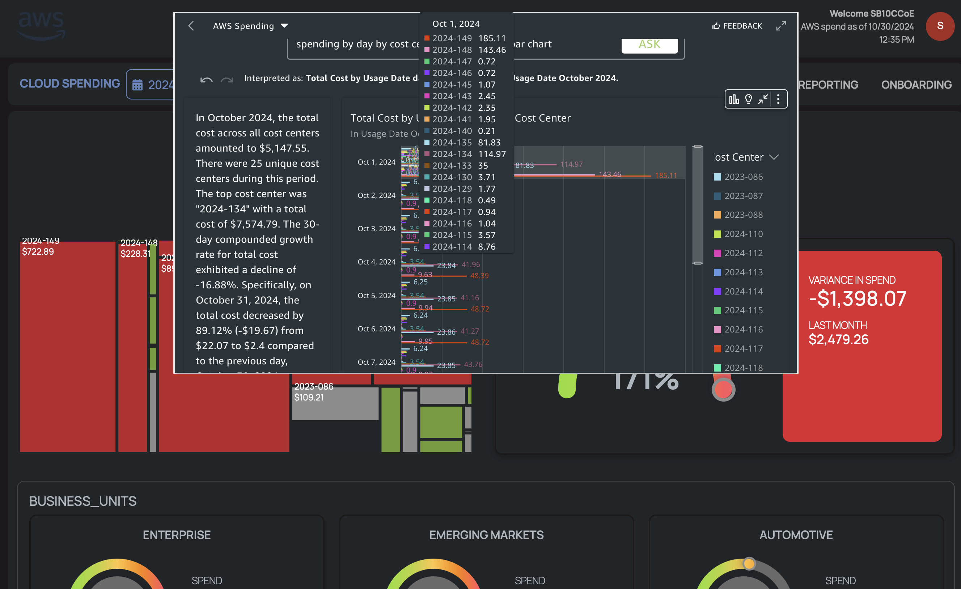961x589 pixels.
Task: Click tooltip row 2024-149 185.11
Action: (x=465, y=38)
